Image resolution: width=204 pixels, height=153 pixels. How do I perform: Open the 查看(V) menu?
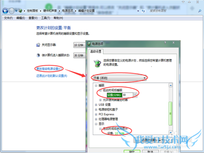[x=33, y=18]
